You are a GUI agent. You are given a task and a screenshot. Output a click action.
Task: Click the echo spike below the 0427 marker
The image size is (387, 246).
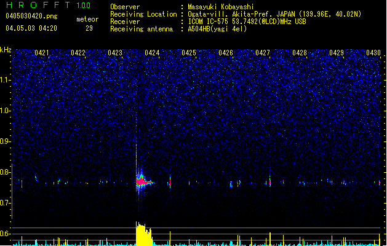point(270,181)
